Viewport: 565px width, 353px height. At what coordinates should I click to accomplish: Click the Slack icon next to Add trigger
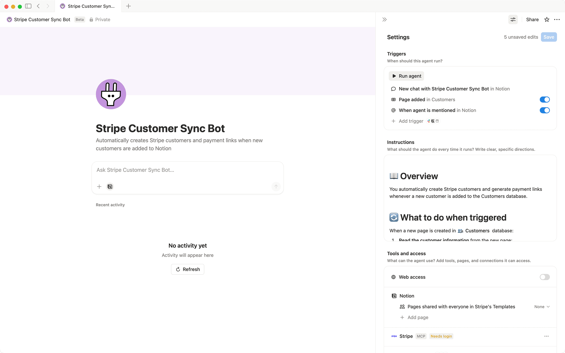428,121
